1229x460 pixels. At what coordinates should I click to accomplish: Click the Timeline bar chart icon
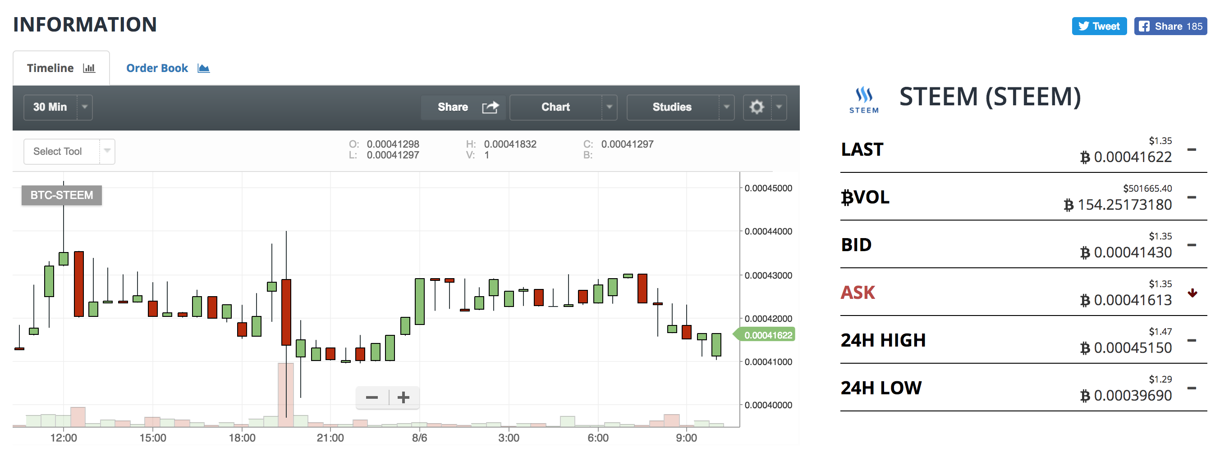point(89,68)
